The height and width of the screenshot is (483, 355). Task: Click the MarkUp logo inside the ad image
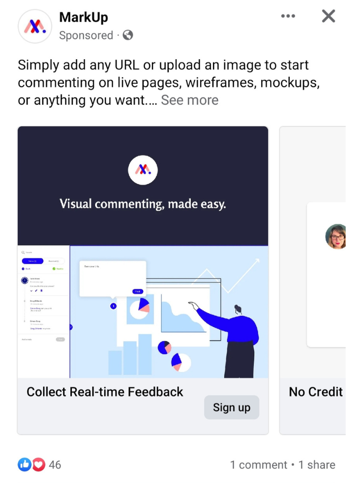[143, 170]
